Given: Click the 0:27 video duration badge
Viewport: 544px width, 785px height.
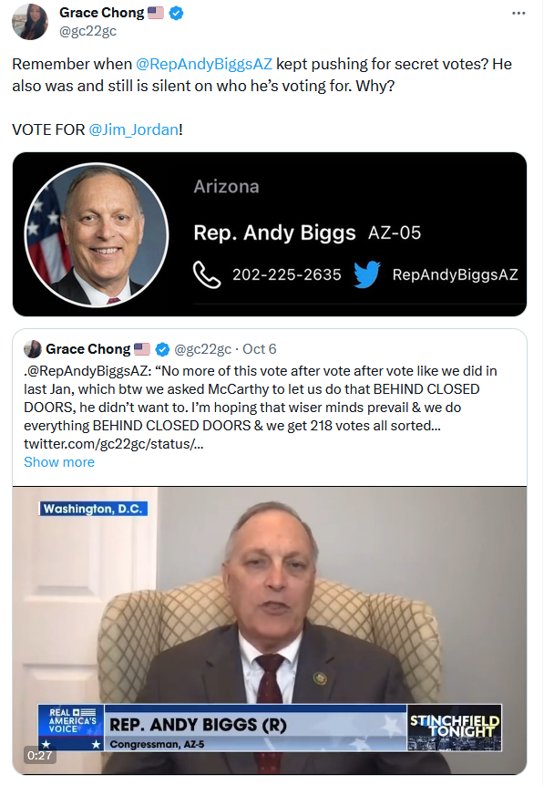Looking at the screenshot, I should pos(40,756).
